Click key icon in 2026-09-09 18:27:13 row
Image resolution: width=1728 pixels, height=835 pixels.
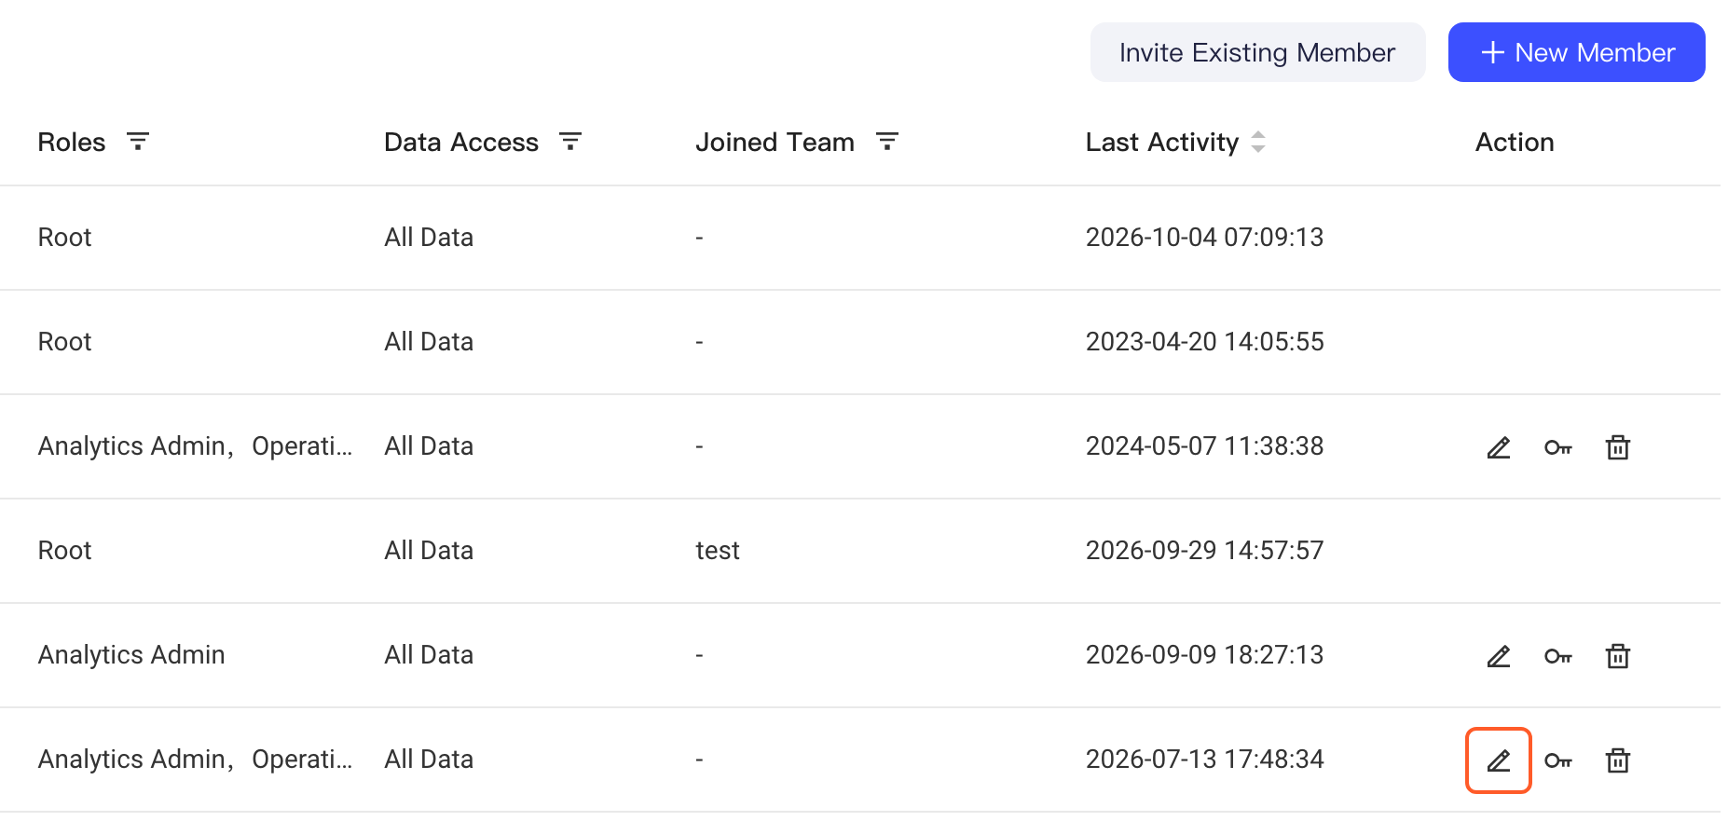pyautogui.click(x=1558, y=656)
